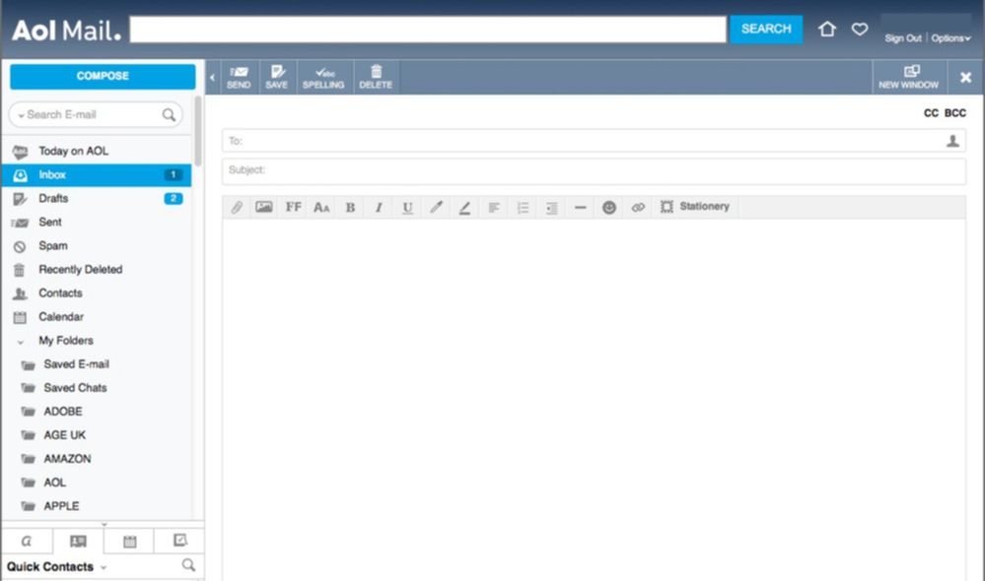Show the BCC field
This screenshot has height=581, width=985.
pos(954,113)
